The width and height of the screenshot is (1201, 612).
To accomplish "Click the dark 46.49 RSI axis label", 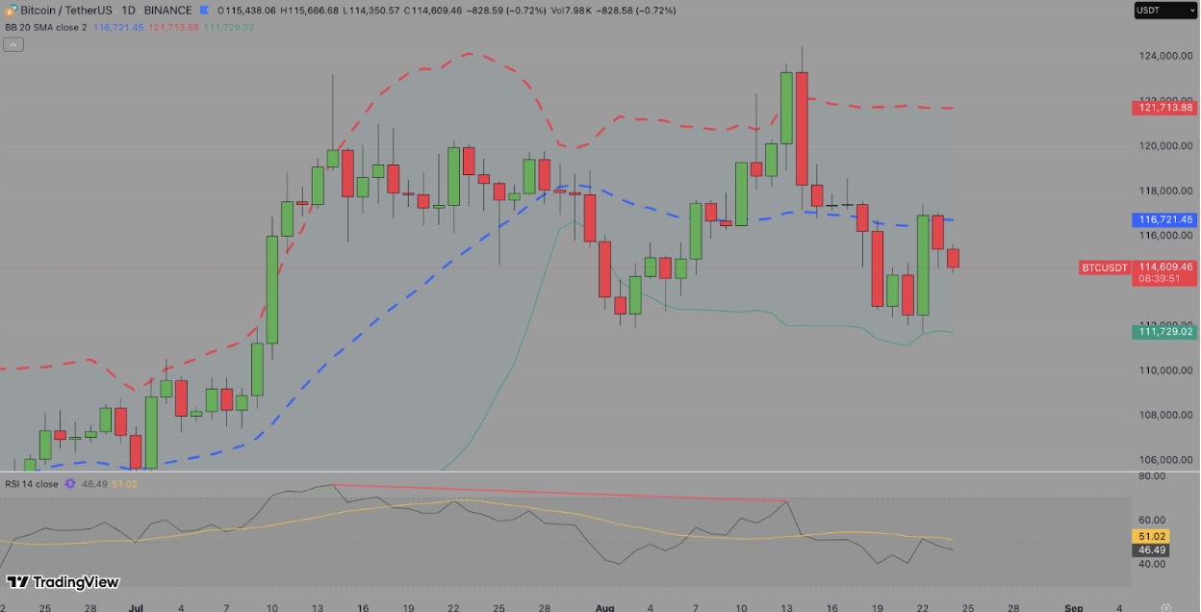I will point(1153,550).
